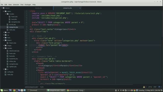Click the volume icon in system tray
The image size is (163, 92).
click(123, 90)
